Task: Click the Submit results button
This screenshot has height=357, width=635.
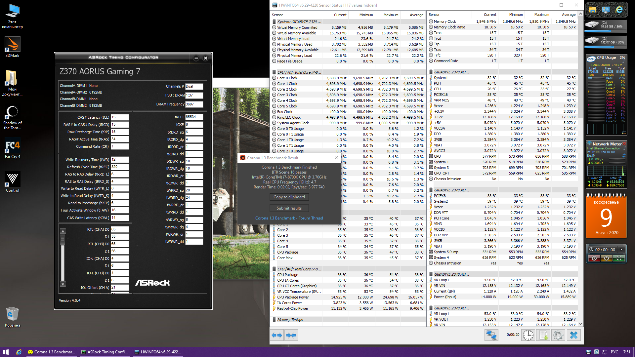Action: [x=289, y=208]
